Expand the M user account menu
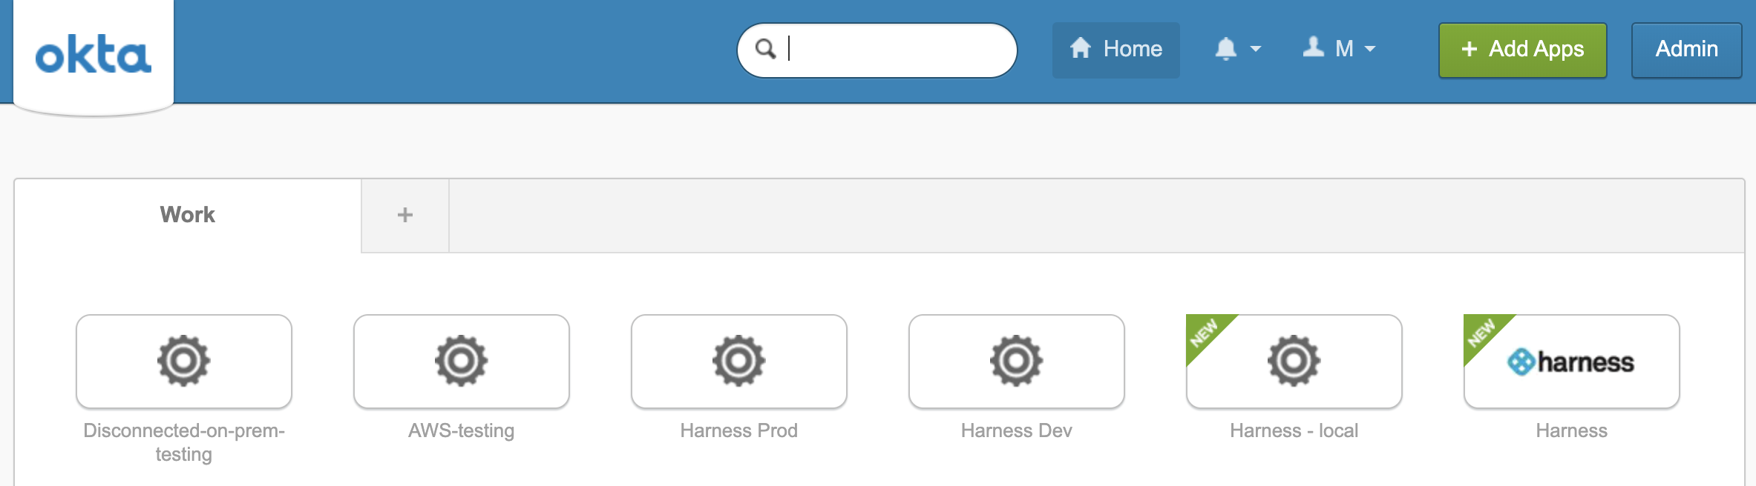 (1340, 49)
